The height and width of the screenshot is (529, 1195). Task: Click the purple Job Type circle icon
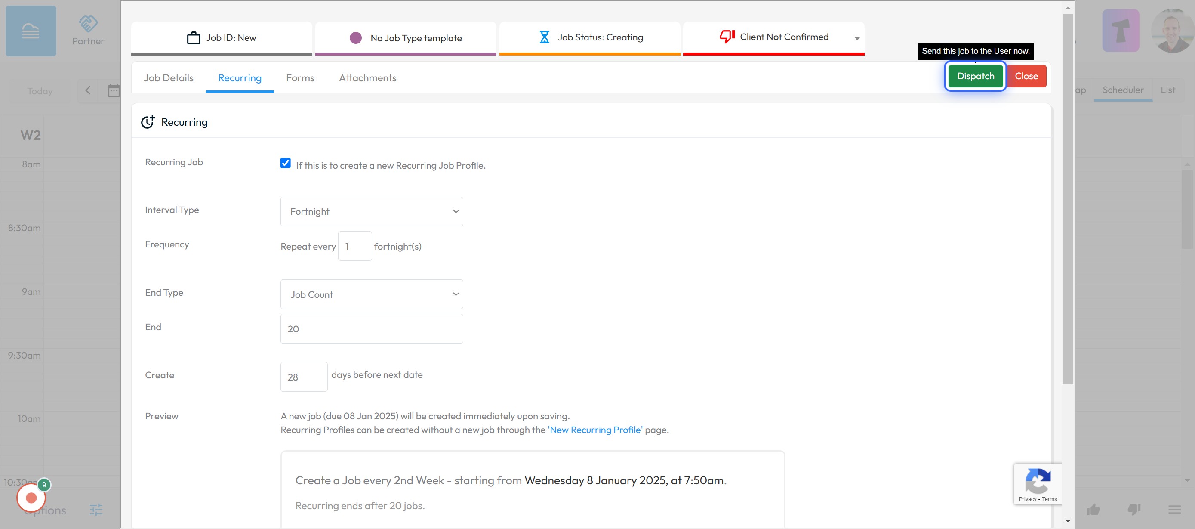(355, 37)
